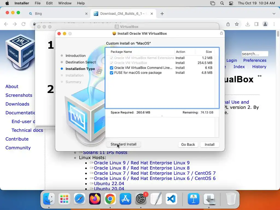This screenshot has height=210, width=280.
Task: Click the Stage Manager menu bar icon
Action: [212, 3]
